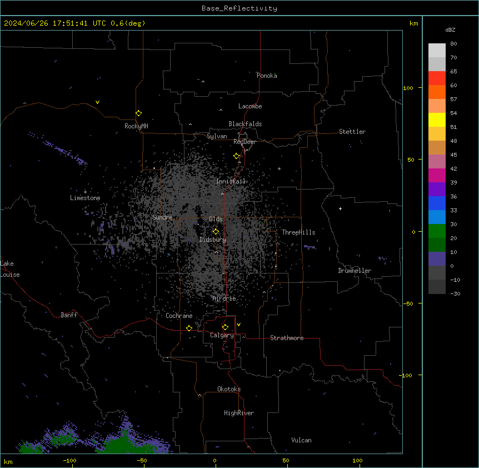Image resolution: width=479 pixels, height=468 pixels.
Task: Click the yellow diamond marker above RockyMH
Action: (x=138, y=113)
